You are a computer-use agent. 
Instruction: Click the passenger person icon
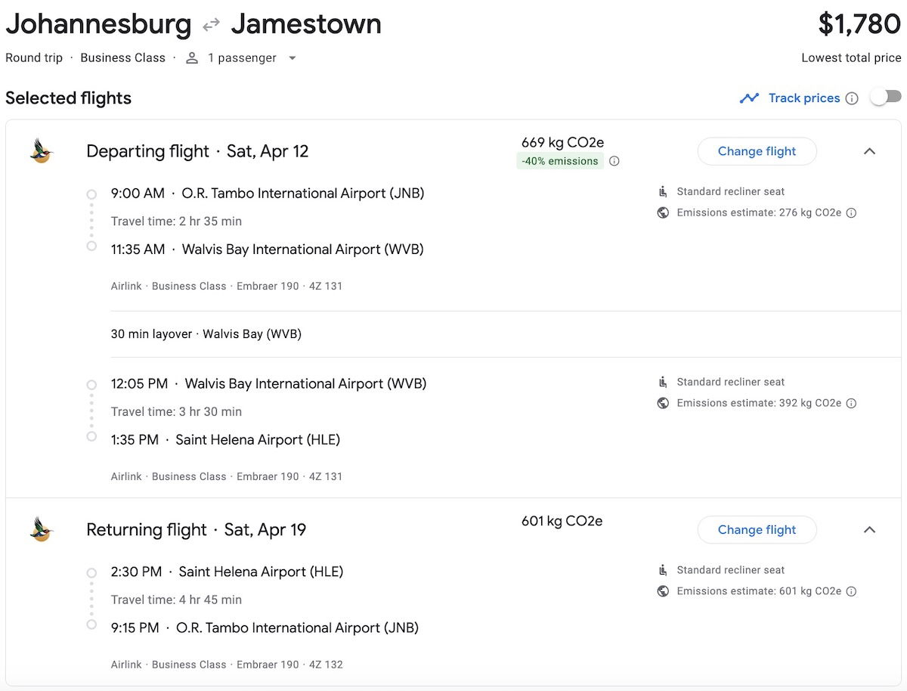(x=192, y=58)
